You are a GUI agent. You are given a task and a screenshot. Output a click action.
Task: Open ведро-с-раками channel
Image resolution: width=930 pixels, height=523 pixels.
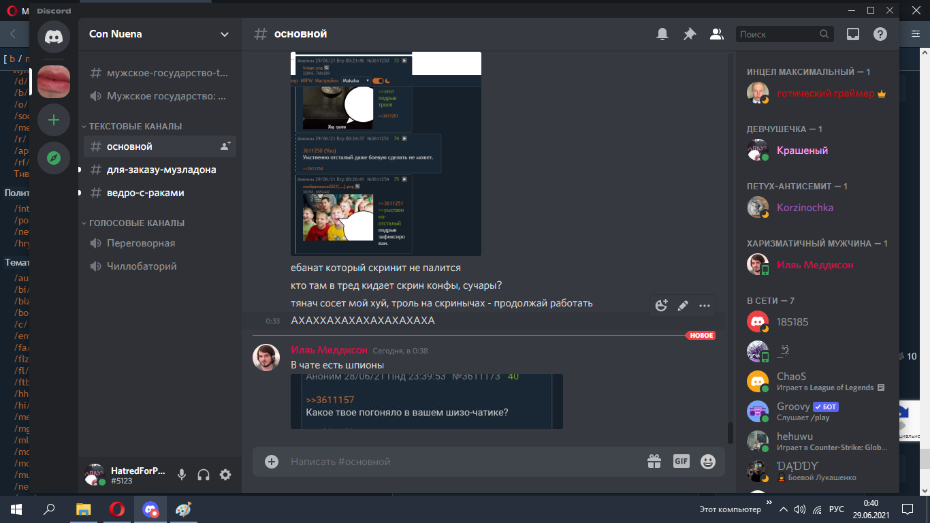pos(160,193)
